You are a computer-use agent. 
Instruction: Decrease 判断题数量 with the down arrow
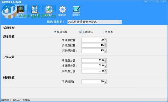coord(105,52)
